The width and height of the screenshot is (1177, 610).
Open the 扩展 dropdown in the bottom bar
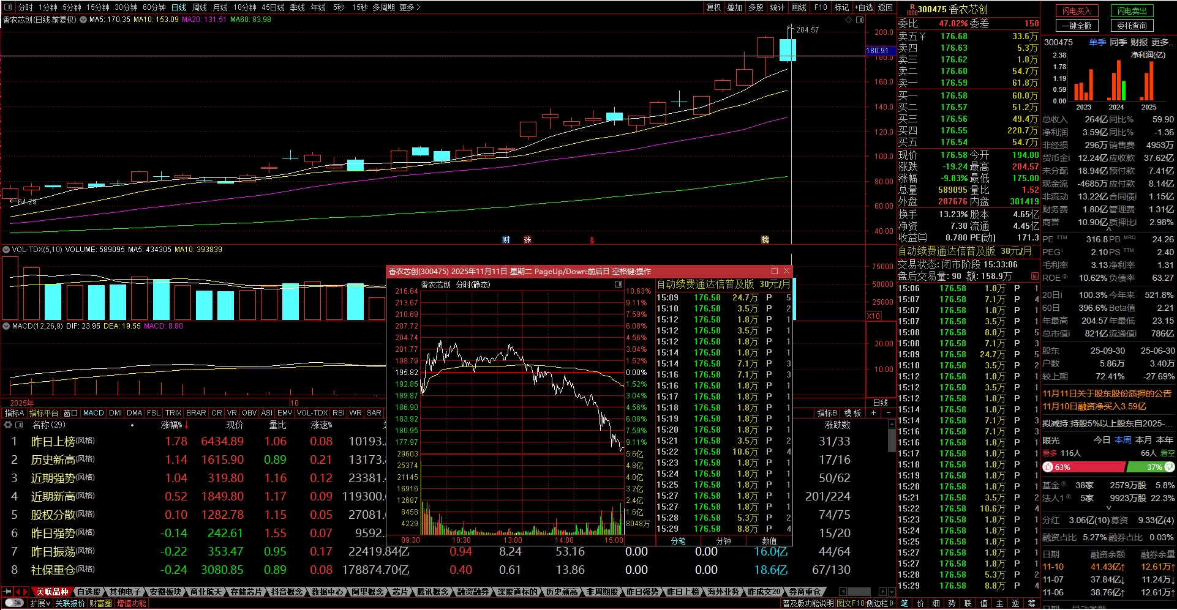(40, 603)
